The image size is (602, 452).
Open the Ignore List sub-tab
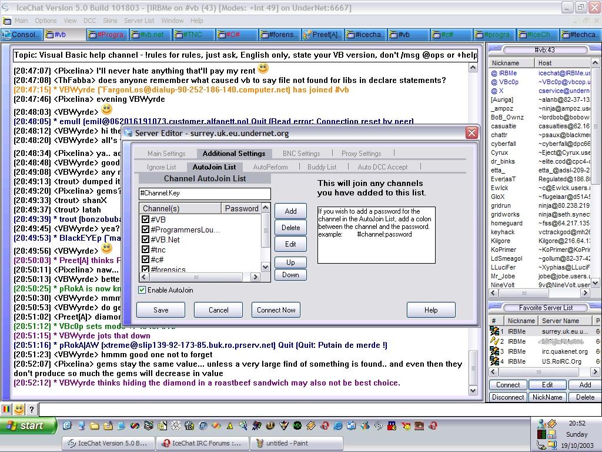(161, 167)
